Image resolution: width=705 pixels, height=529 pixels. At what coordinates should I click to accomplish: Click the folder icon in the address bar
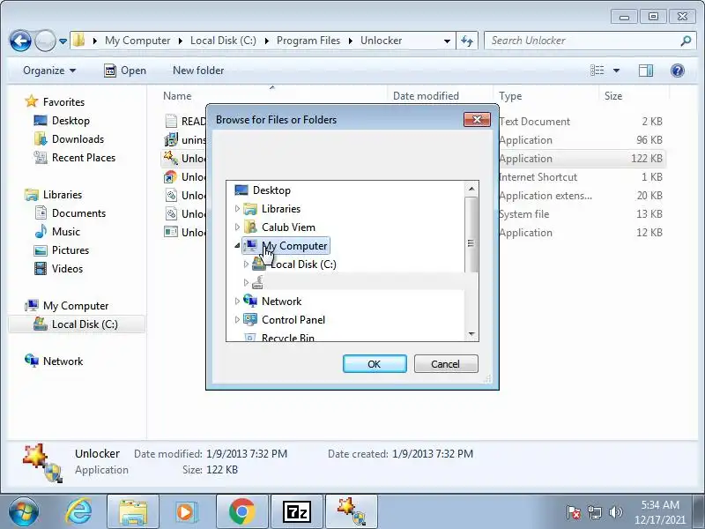click(x=78, y=40)
